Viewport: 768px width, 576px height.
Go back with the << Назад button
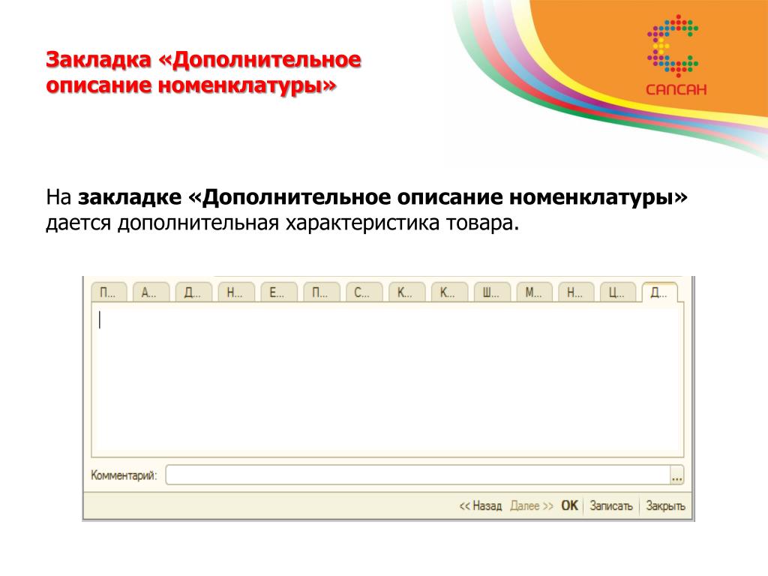(481, 506)
